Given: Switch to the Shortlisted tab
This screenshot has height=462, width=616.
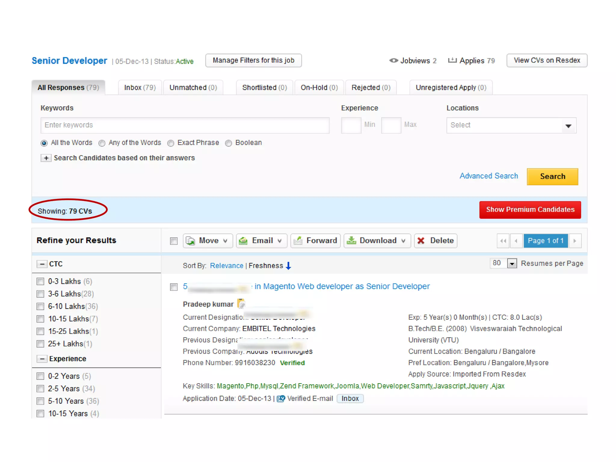Looking at the screenshot, I should coord(264,88).
